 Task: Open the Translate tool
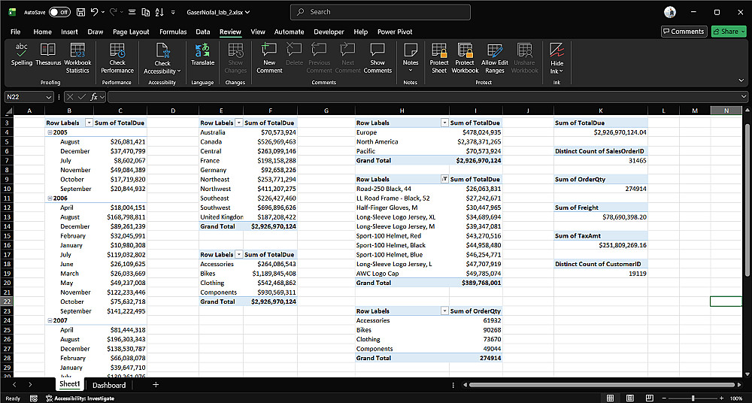pos(202,55)
